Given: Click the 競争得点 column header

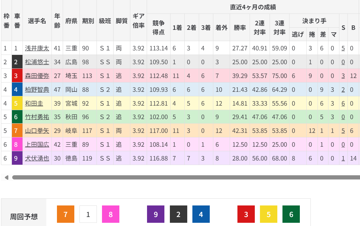Looking at the screenshot, I should click(x=159, y=27).
